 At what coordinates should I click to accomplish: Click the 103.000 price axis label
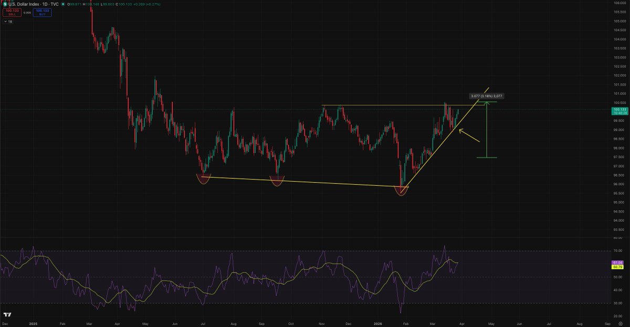620,57
